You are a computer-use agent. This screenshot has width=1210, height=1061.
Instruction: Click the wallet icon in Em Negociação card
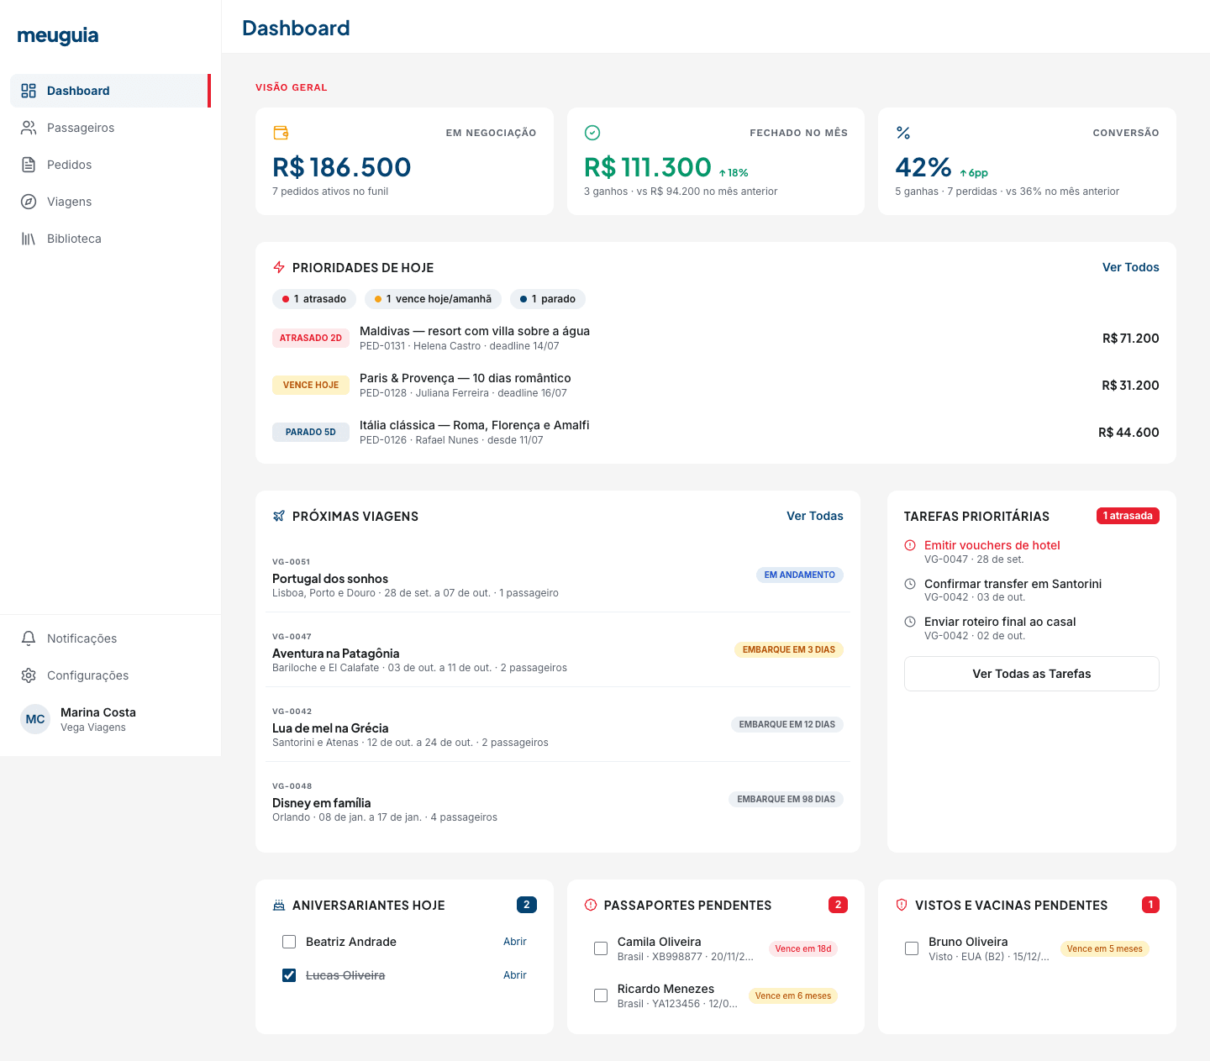tap(281, 133)
